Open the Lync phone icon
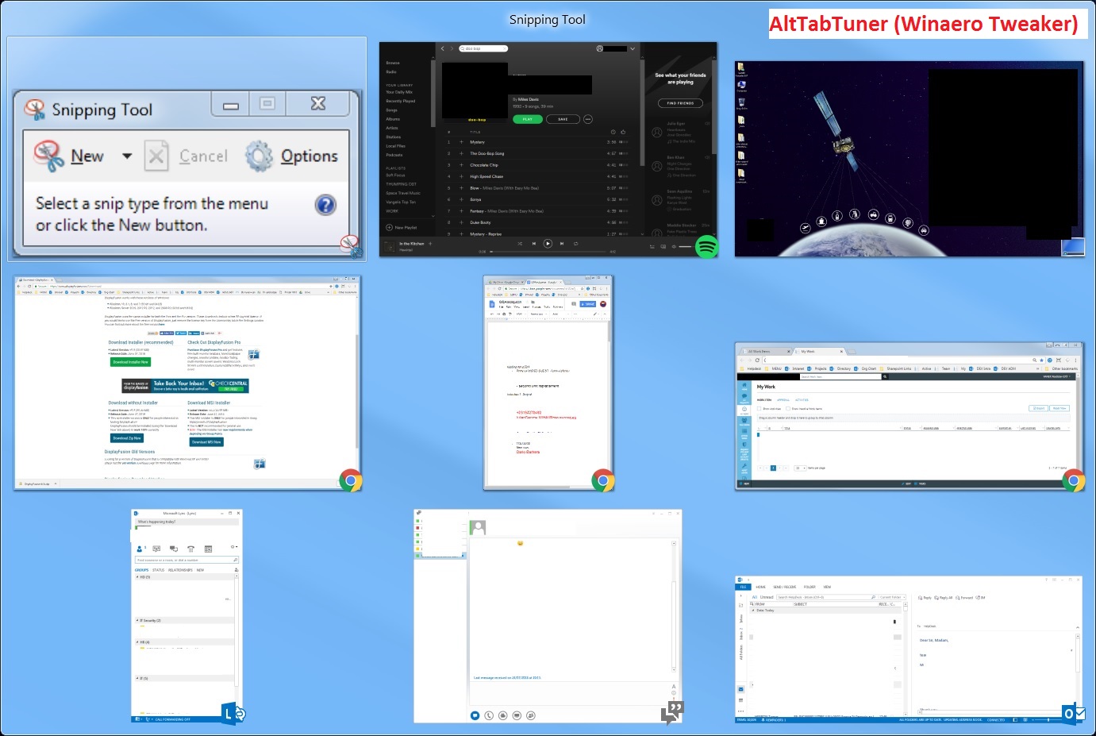1096x736 pixels. point(190,549)
